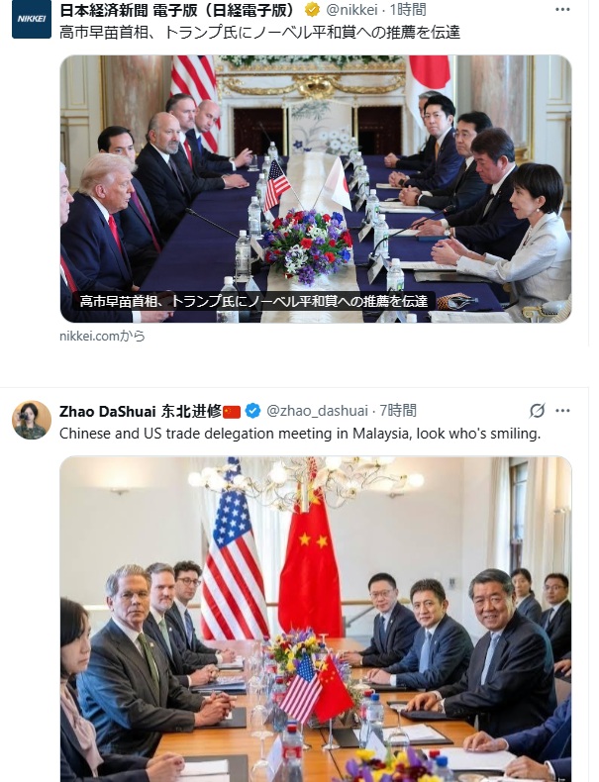The width and height of the screenshot is (599, 782).
Task: Open the @nikkei handle link
Action: pos(351,10)
